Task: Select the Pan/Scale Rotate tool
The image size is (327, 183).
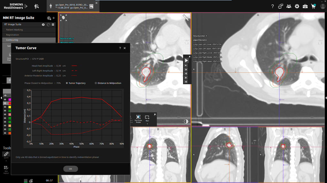Action: click(x=138, y=117)
